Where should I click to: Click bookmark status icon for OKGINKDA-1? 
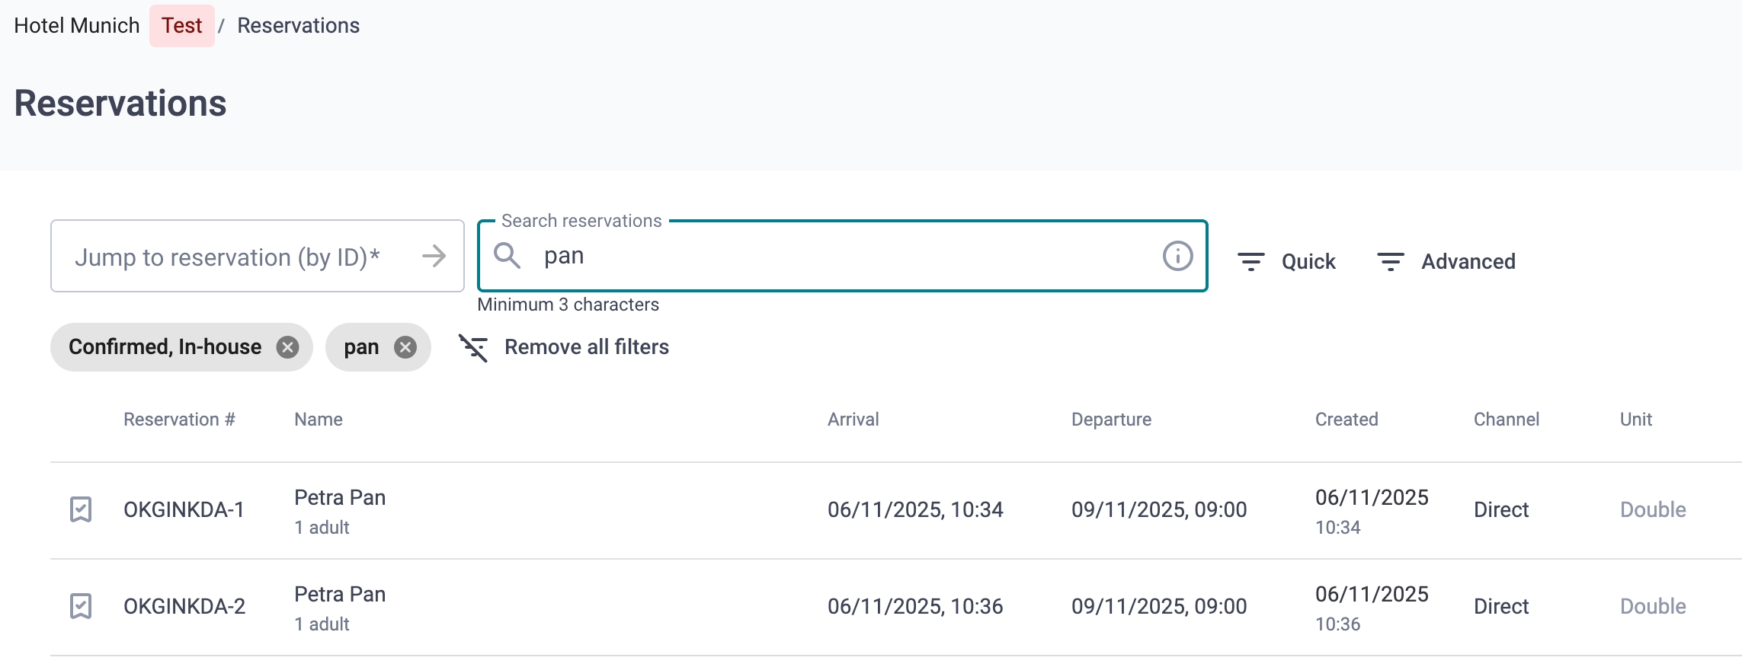click(x=81, y=509)
